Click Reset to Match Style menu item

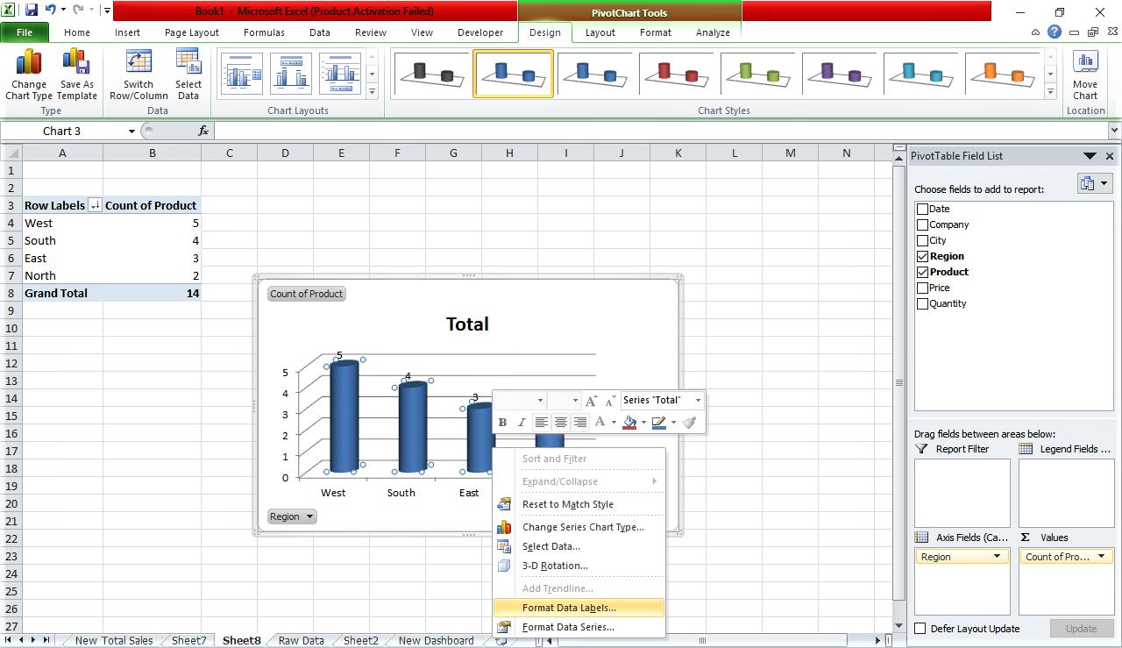pos(579,504)
